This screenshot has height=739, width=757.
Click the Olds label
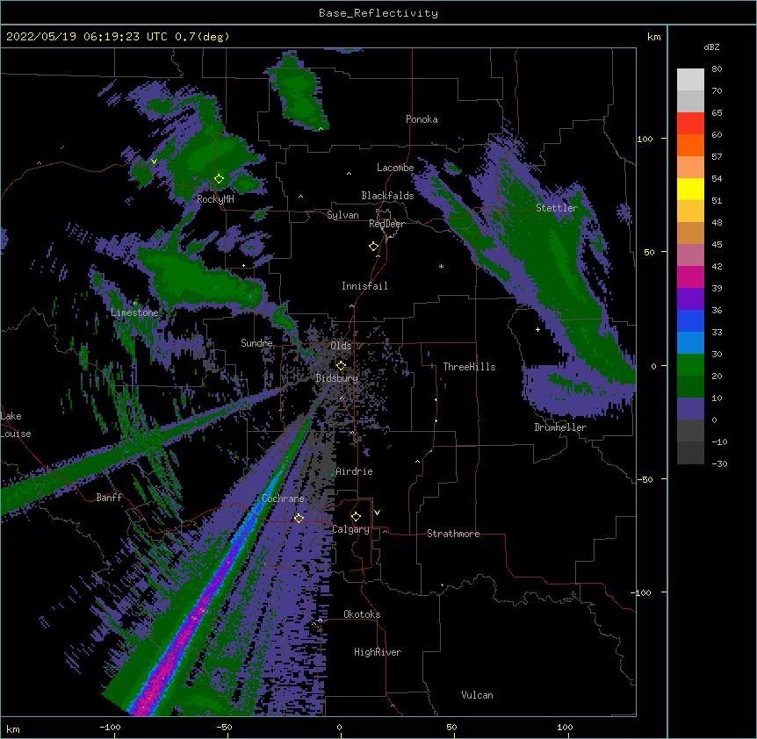[341, 346]
